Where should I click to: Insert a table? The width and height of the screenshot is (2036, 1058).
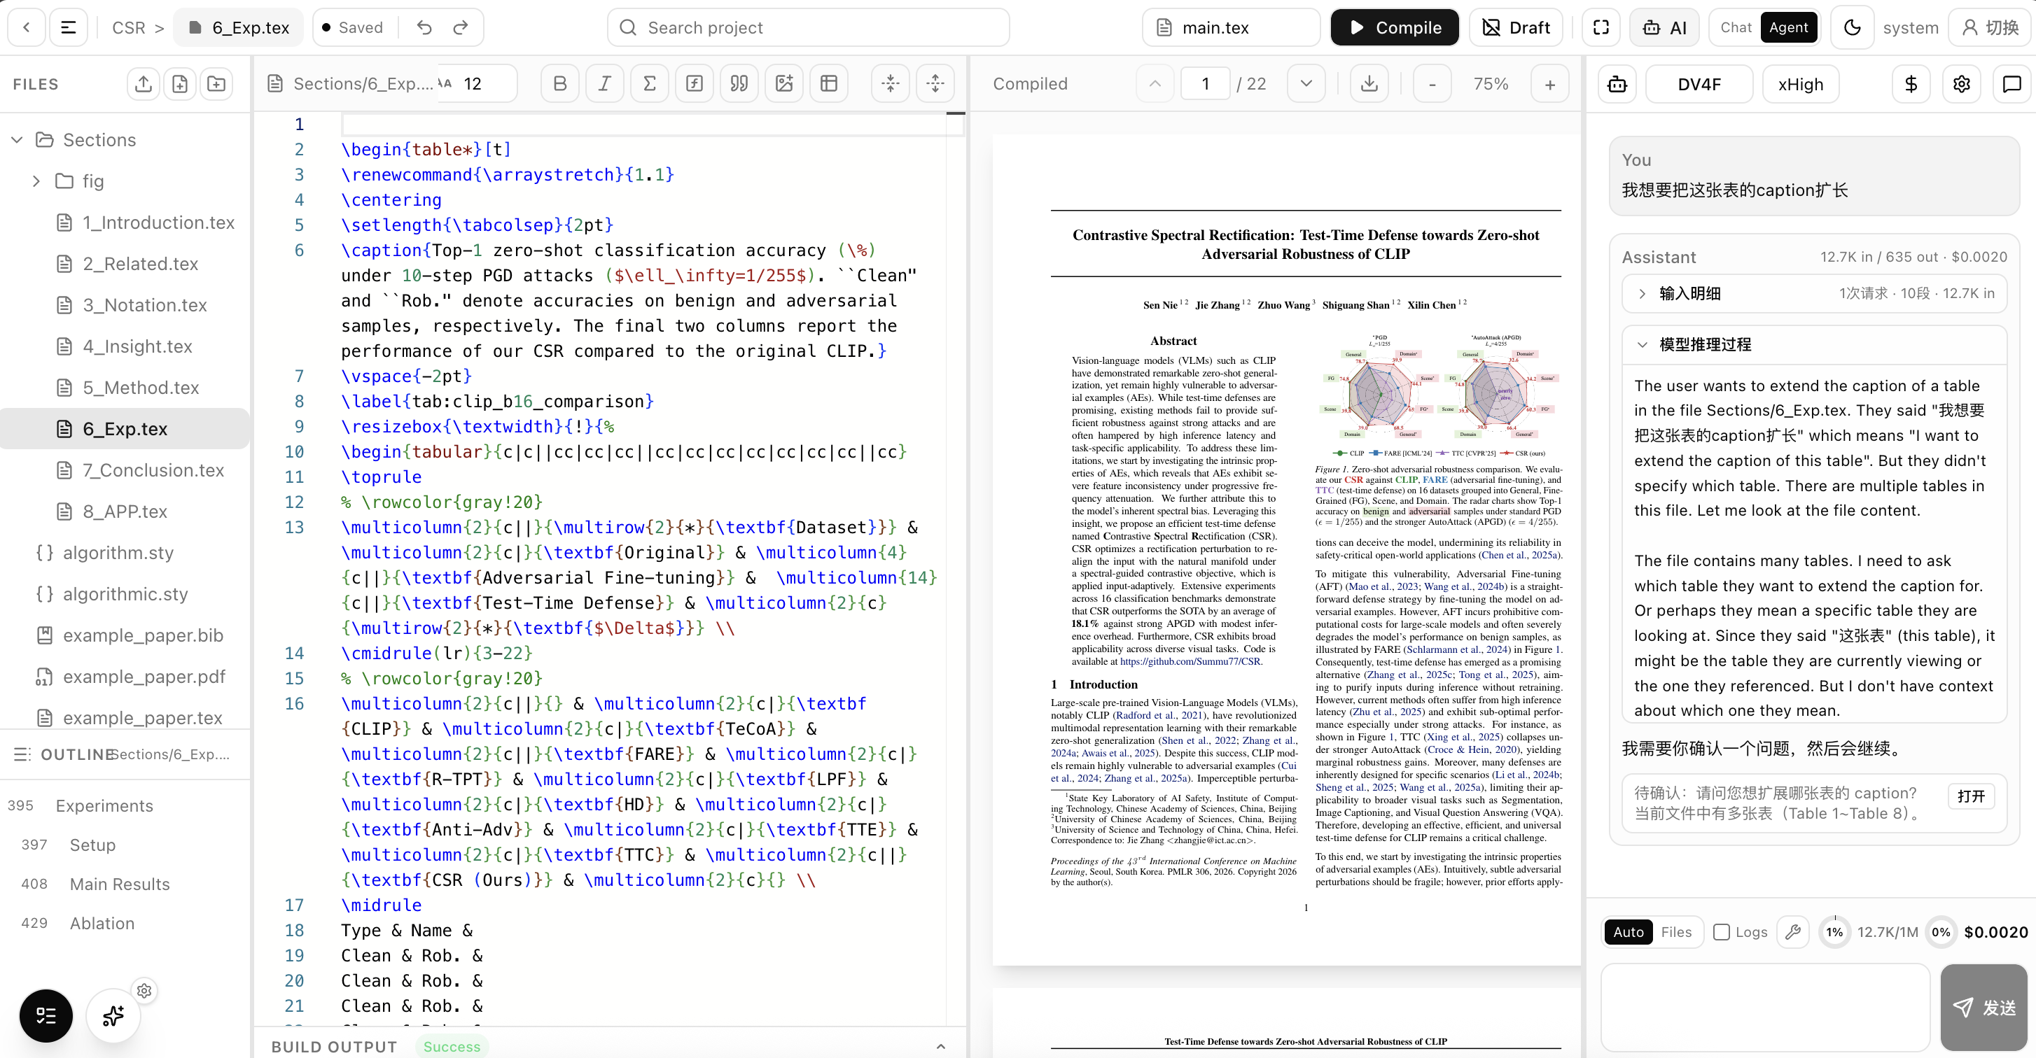pos(829,84)
